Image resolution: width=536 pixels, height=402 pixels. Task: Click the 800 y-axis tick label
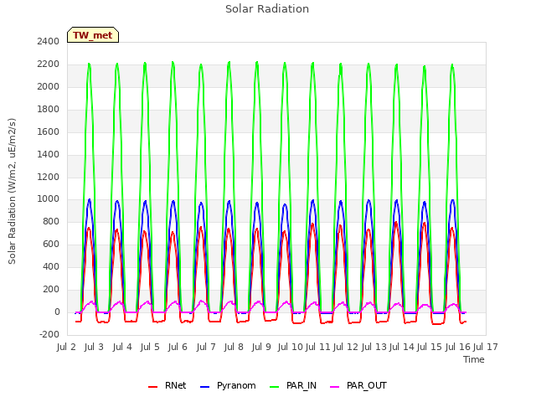[x=51, y=221]
